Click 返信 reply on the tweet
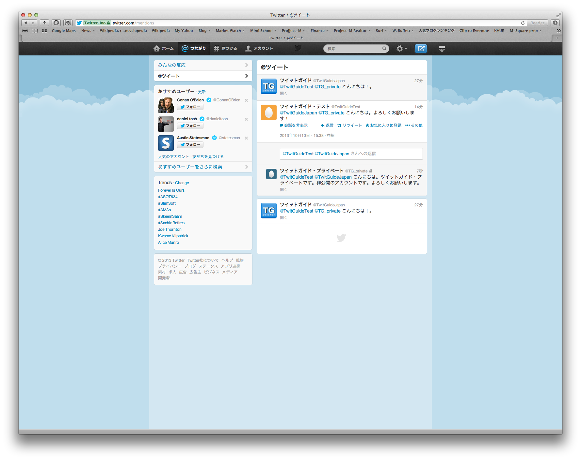 coord(327,126)
